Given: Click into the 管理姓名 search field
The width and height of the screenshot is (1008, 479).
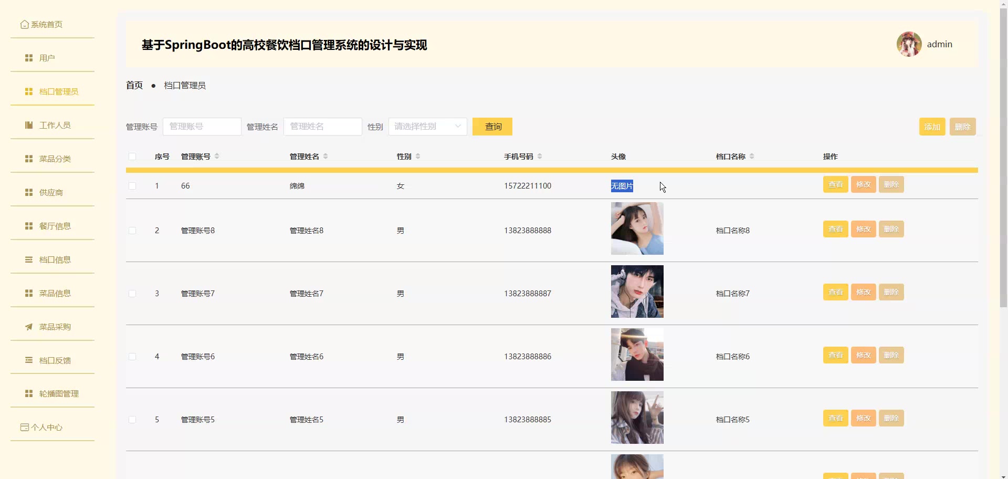Looking at the screenshot, I should click(x=322, y=127).
